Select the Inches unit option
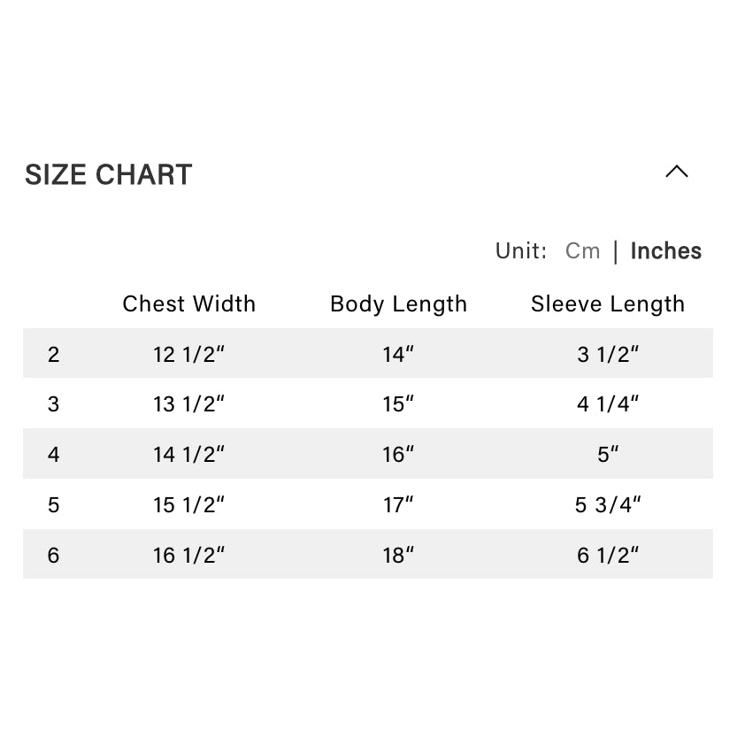 pyautogui.click(x=665, y=251)
